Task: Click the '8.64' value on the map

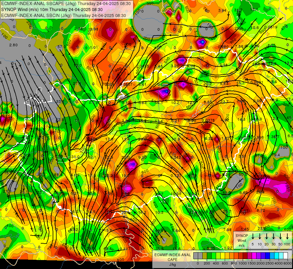Action: [176, 231]
